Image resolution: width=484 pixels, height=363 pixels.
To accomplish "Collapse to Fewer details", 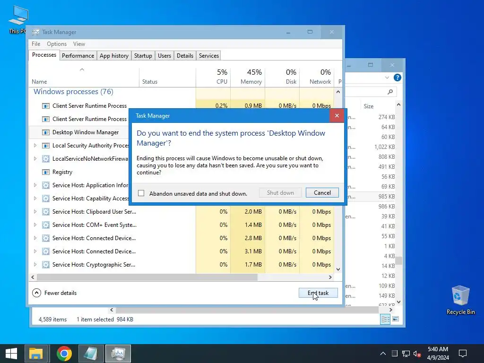I will click(x=54, y=293).
